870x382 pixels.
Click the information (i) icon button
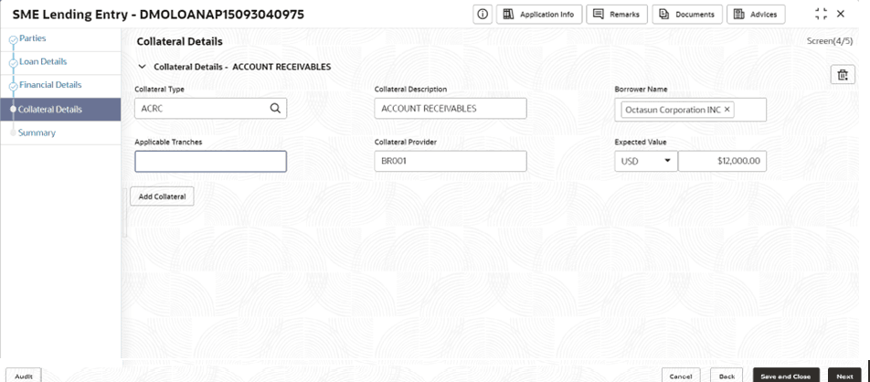point(482,15)
